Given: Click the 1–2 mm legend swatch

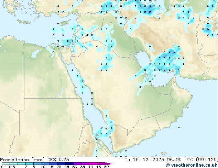Looking at the screenshot, I should point(22,164).
